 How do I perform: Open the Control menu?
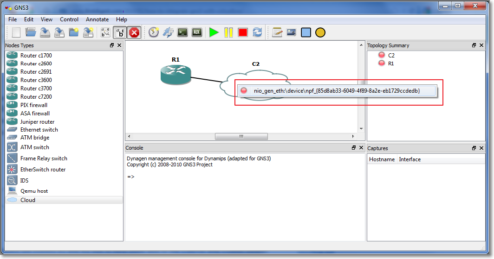point(69,19)
